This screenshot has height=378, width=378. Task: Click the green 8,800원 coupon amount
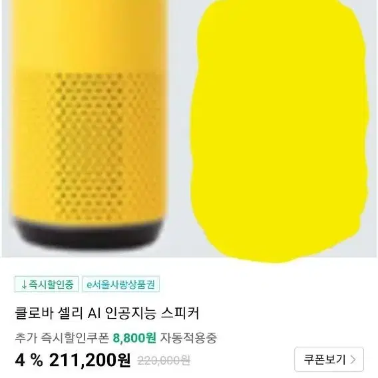134,338
